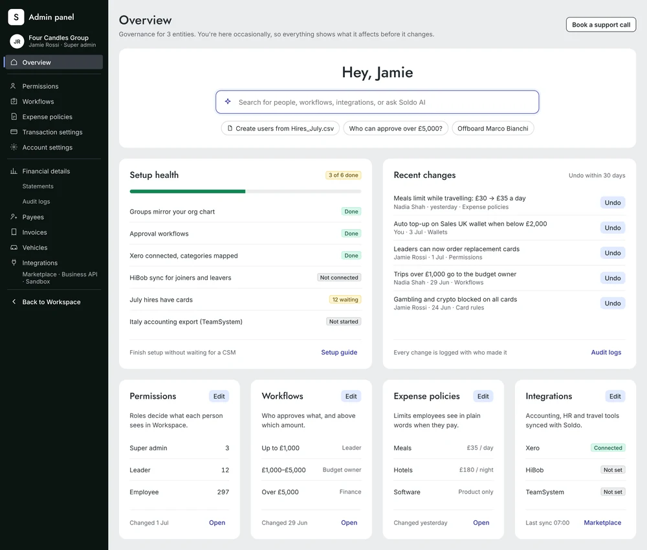Viewport: 647px width, 550px height.
Task: Click the Overview home icon in sidebar
Action: (x=14, y=62)
